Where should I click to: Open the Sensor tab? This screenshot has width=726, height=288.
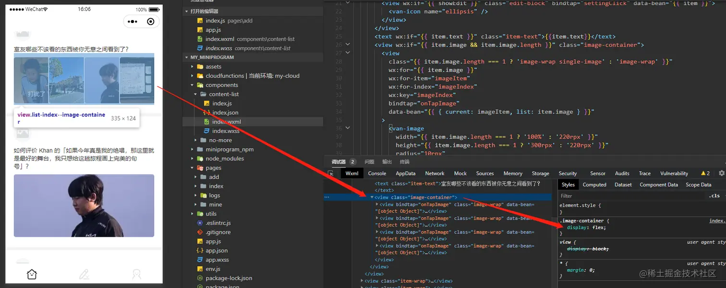click(x=598, y=173)
